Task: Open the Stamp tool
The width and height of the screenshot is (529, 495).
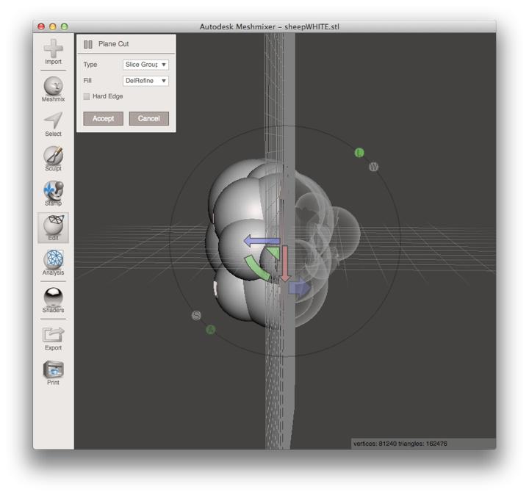Action: tap(53, 190)
